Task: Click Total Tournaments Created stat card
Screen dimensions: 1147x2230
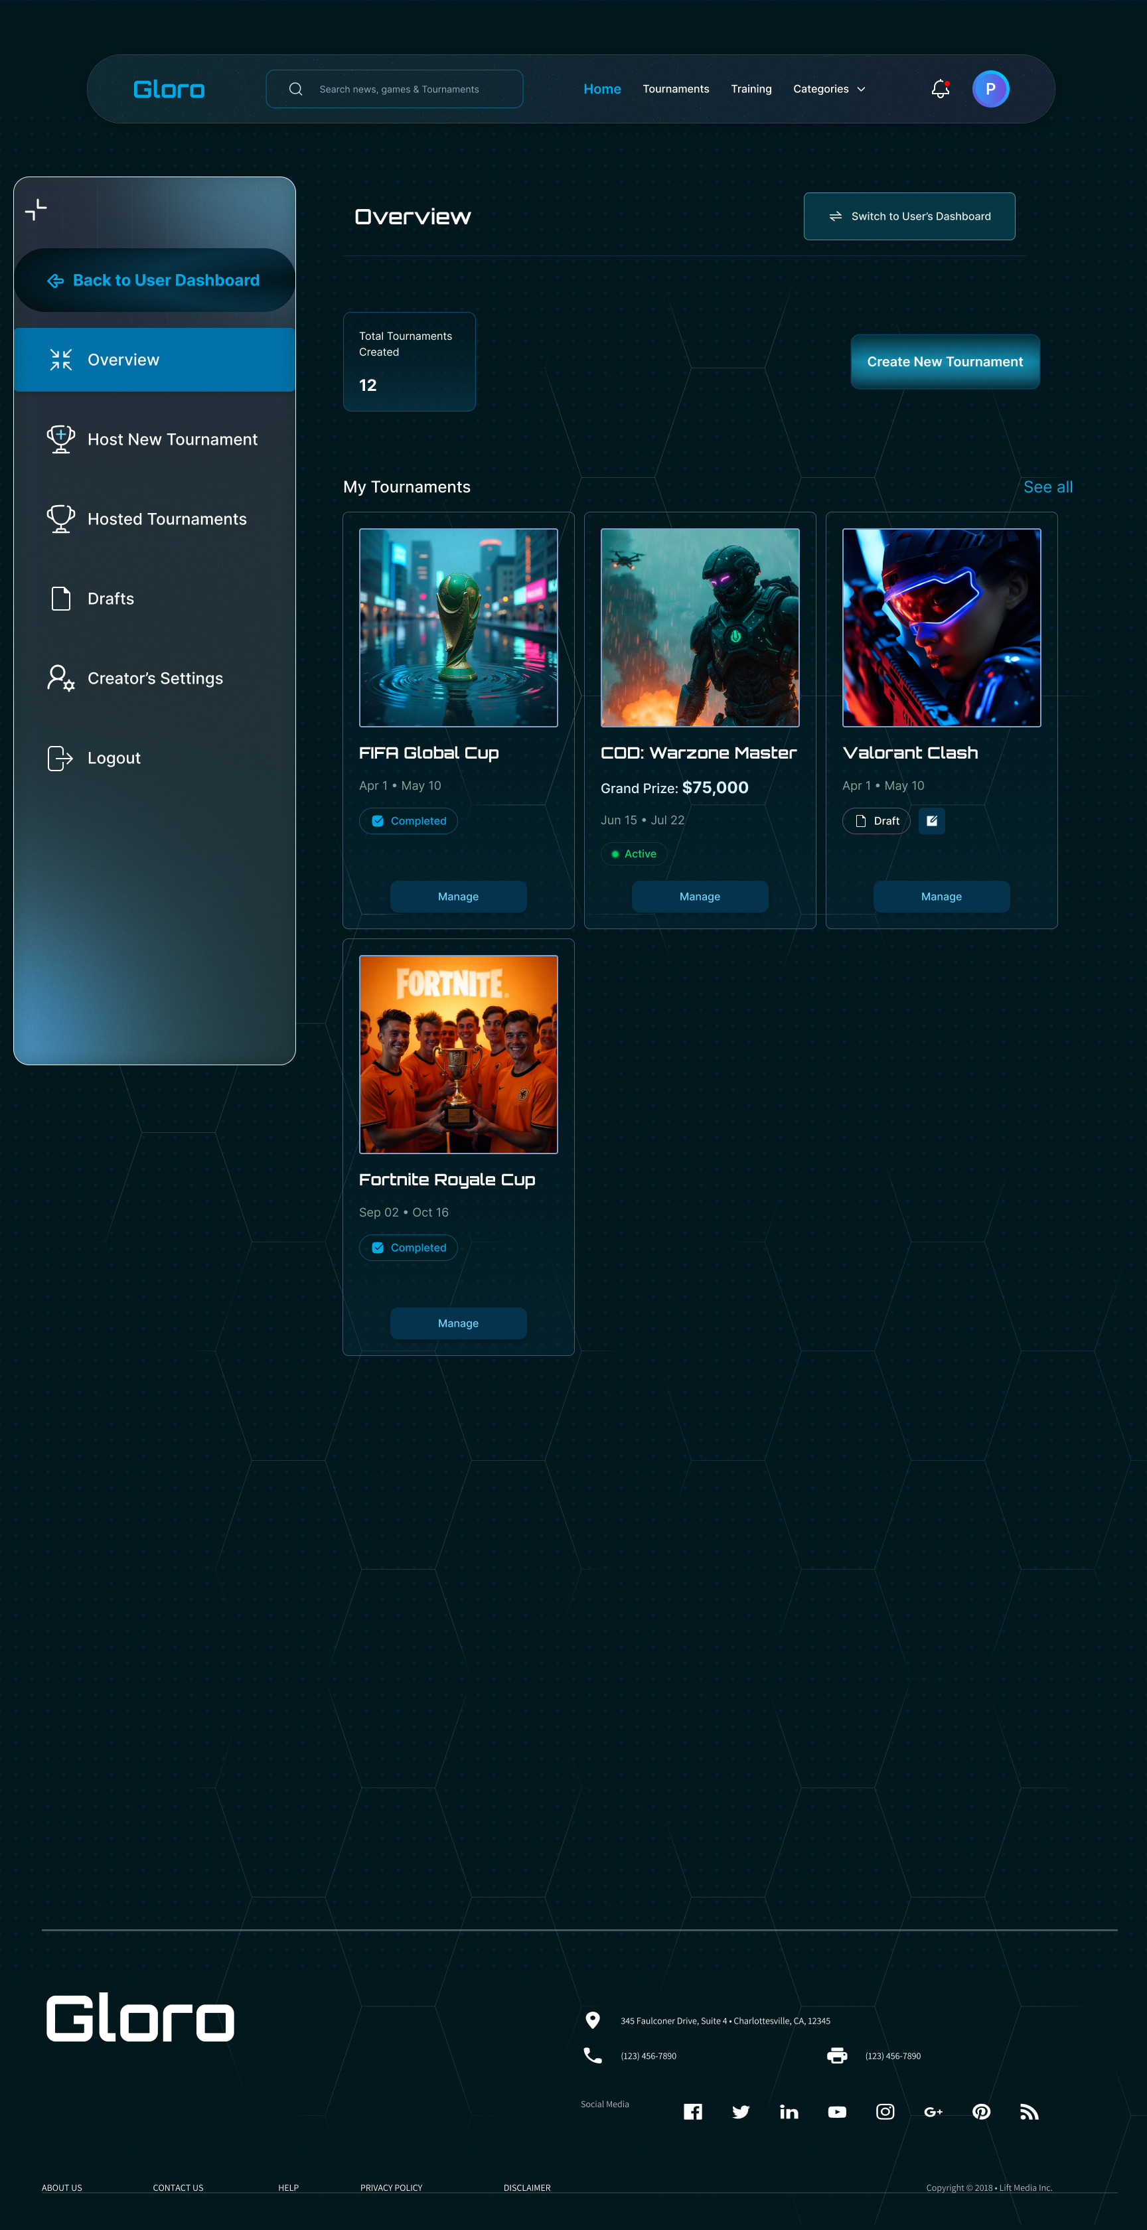Action: 410,362
